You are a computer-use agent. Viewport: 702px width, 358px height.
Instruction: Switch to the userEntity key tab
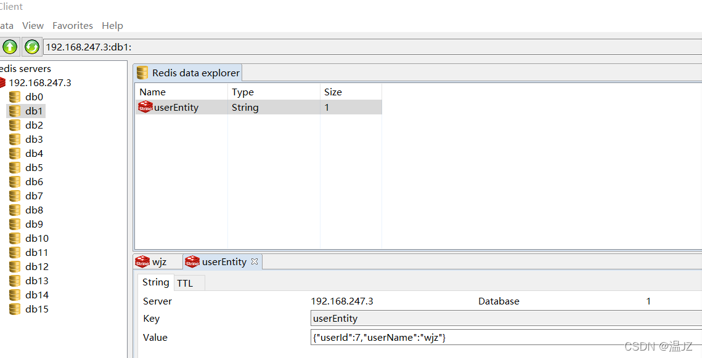(x=222, y=262)
